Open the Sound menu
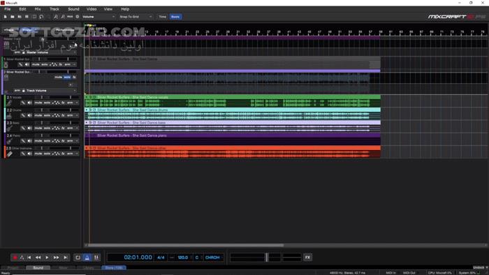This screenshot has height=275, width=489. [73, 9]
